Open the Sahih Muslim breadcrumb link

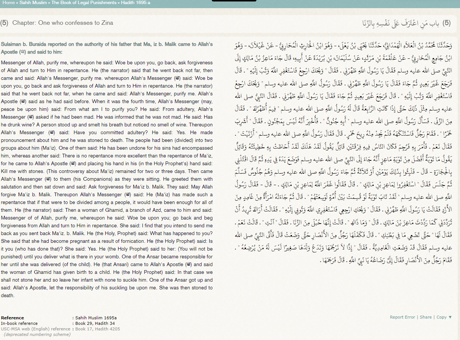[34, 3]
